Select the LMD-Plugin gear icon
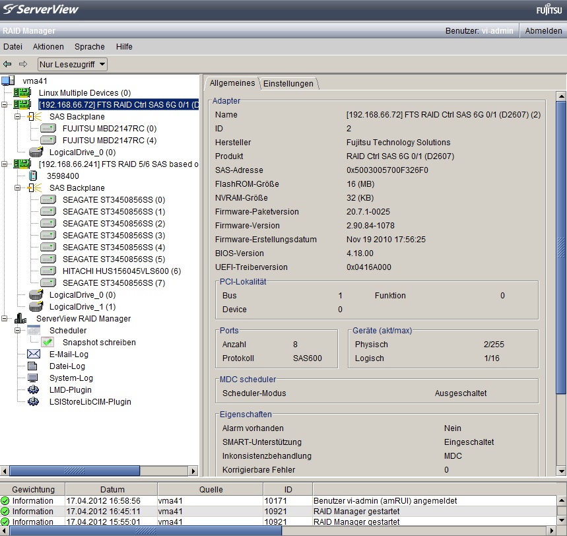This screenshot has height=536, width=567. pos(34,390)
